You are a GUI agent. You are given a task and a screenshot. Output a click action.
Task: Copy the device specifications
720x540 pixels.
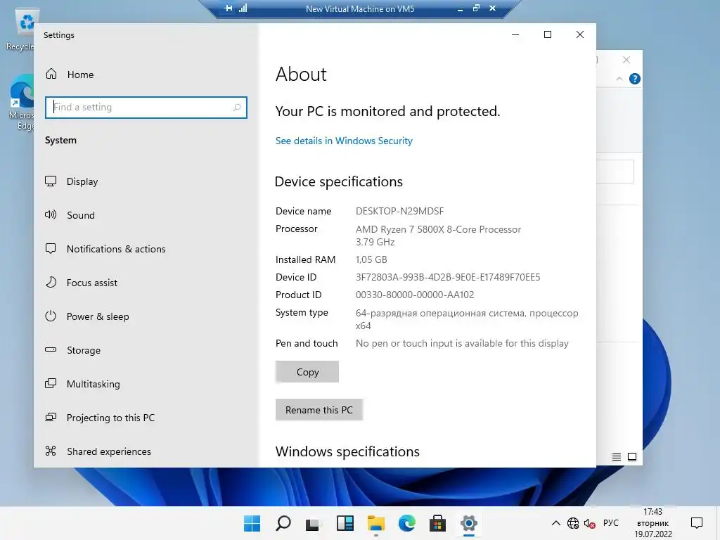(x=307, y=372)
